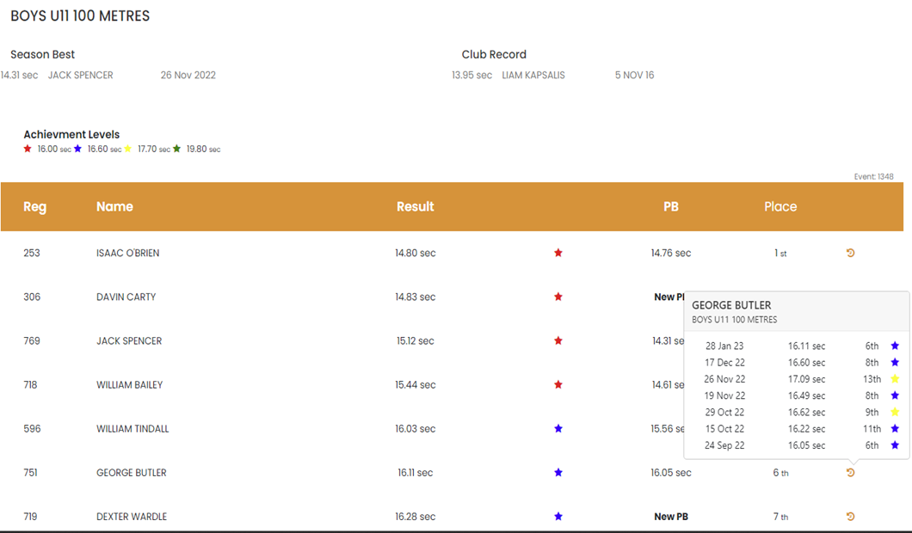Select red star beside William Bailey's result

tap(558, 384)
